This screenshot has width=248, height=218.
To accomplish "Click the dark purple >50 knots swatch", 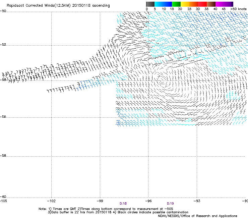I will click(232, 4).
